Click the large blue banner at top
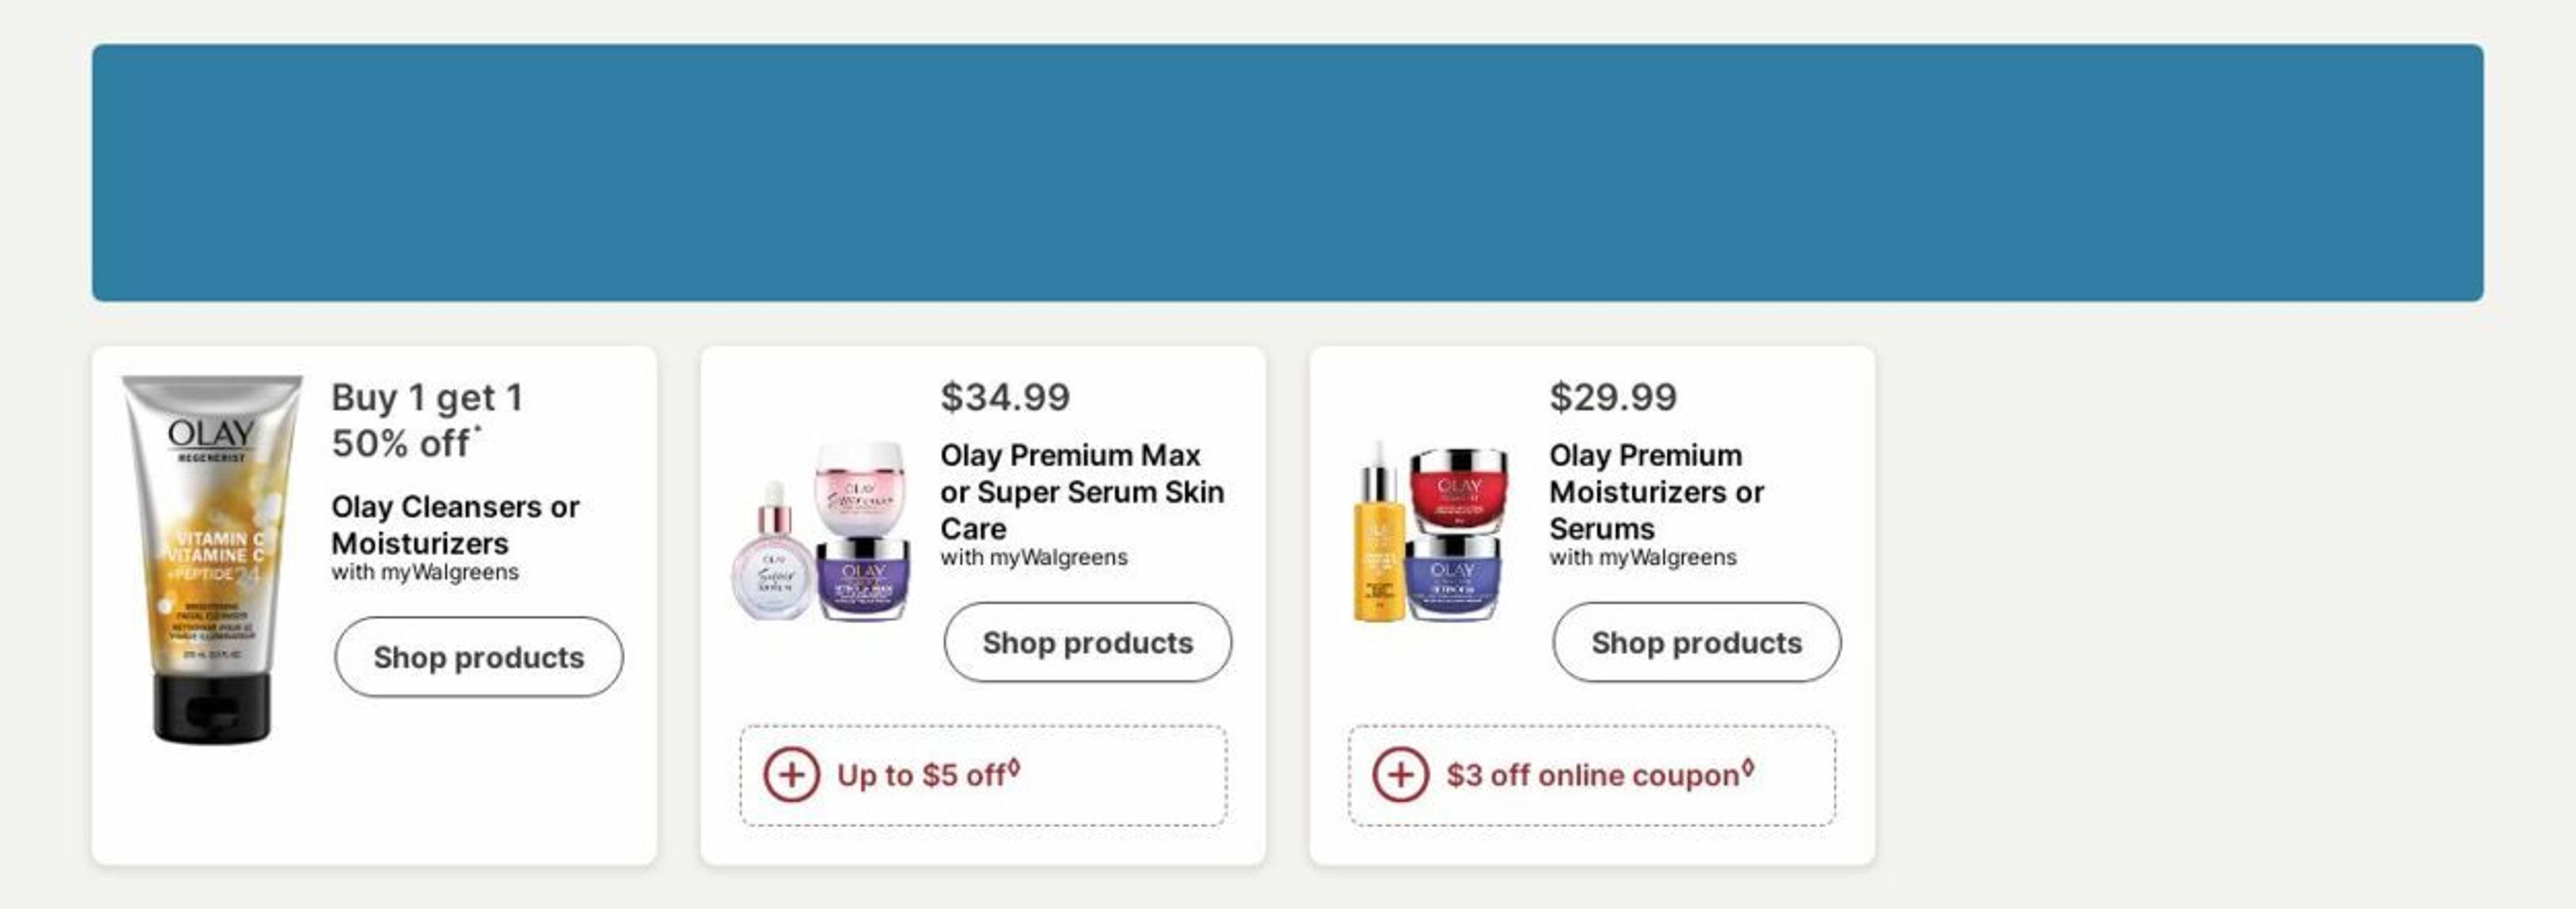 [1287, 172]
